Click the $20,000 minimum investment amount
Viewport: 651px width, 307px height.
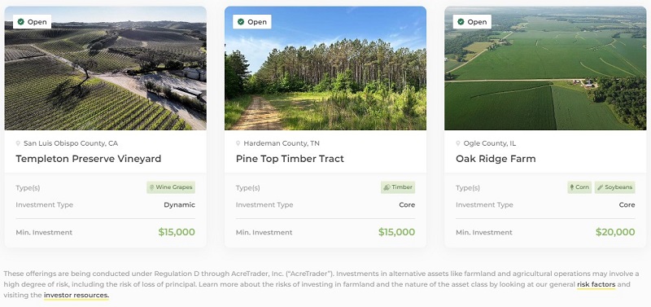[615, 232]
